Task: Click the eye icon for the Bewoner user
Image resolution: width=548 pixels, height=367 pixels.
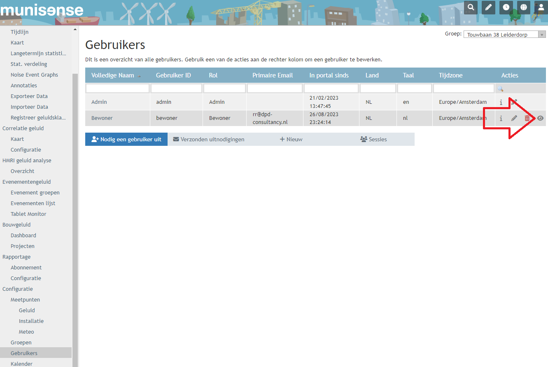Action: coord(541,118)
